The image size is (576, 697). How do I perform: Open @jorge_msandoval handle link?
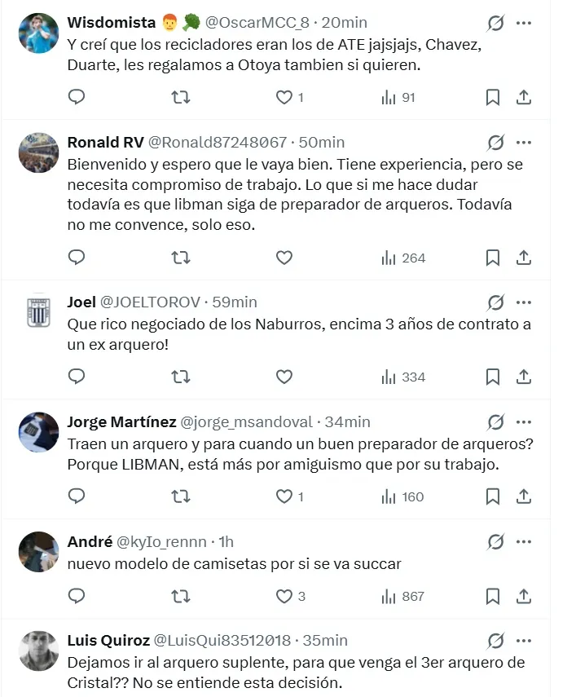[x=245, y=421]
